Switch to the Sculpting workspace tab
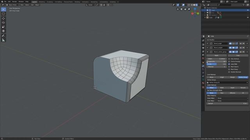 click(50, 2)
